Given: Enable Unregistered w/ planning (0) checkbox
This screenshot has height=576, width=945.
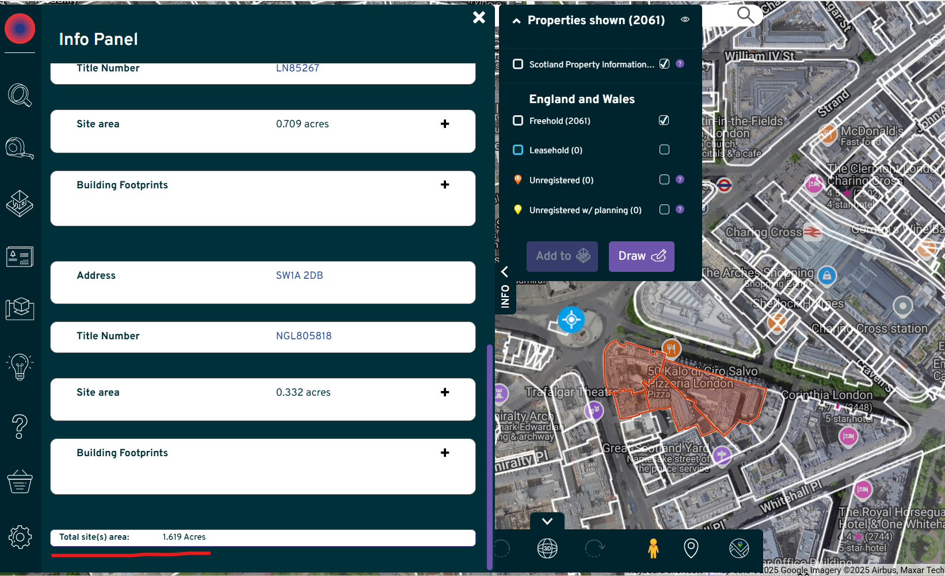Looking at the screenshot, I should point(664,210).
